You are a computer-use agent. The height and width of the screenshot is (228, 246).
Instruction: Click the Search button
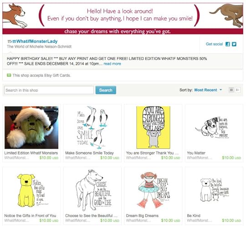click(x=106, y=90)
